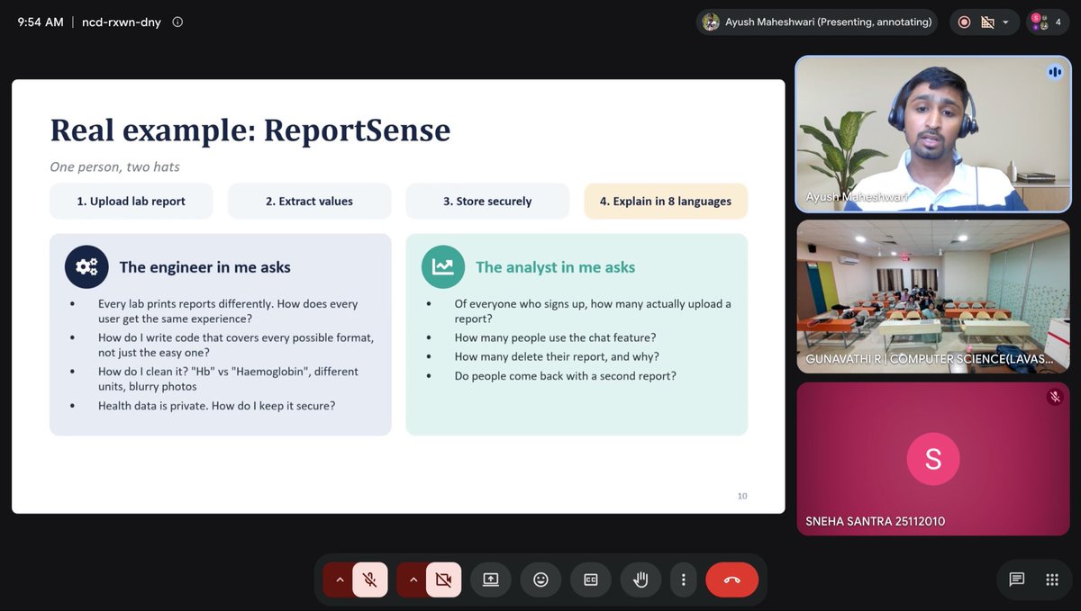
Task: Turn on the camera
Action: (443, 580)
